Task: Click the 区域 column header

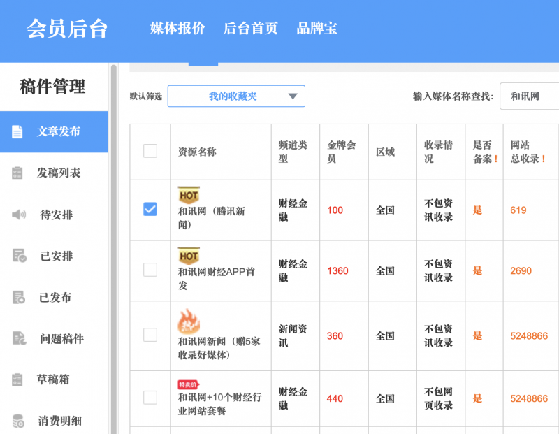Action: click(385, 152)
